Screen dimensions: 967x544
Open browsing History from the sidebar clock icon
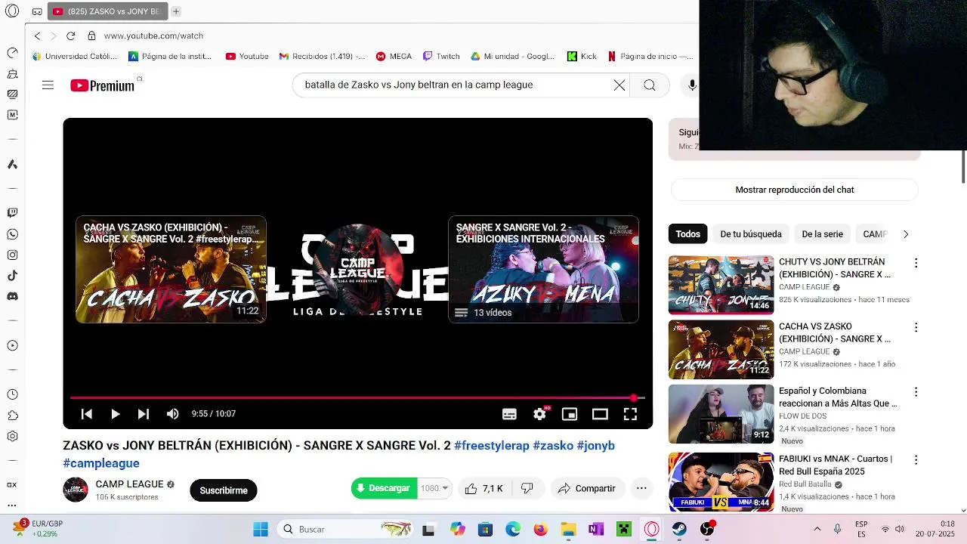pyautogui.click(x=12, y=394)
